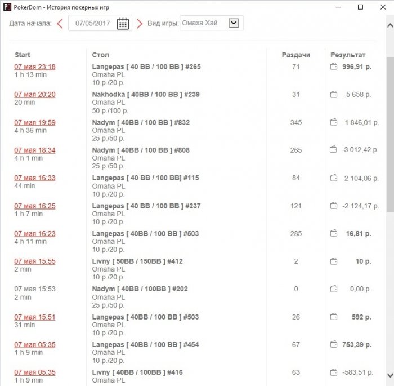Click the date field showing 07/05/2017
The height and width of the screenshot is (386, 394).
(x=100, y=23)
